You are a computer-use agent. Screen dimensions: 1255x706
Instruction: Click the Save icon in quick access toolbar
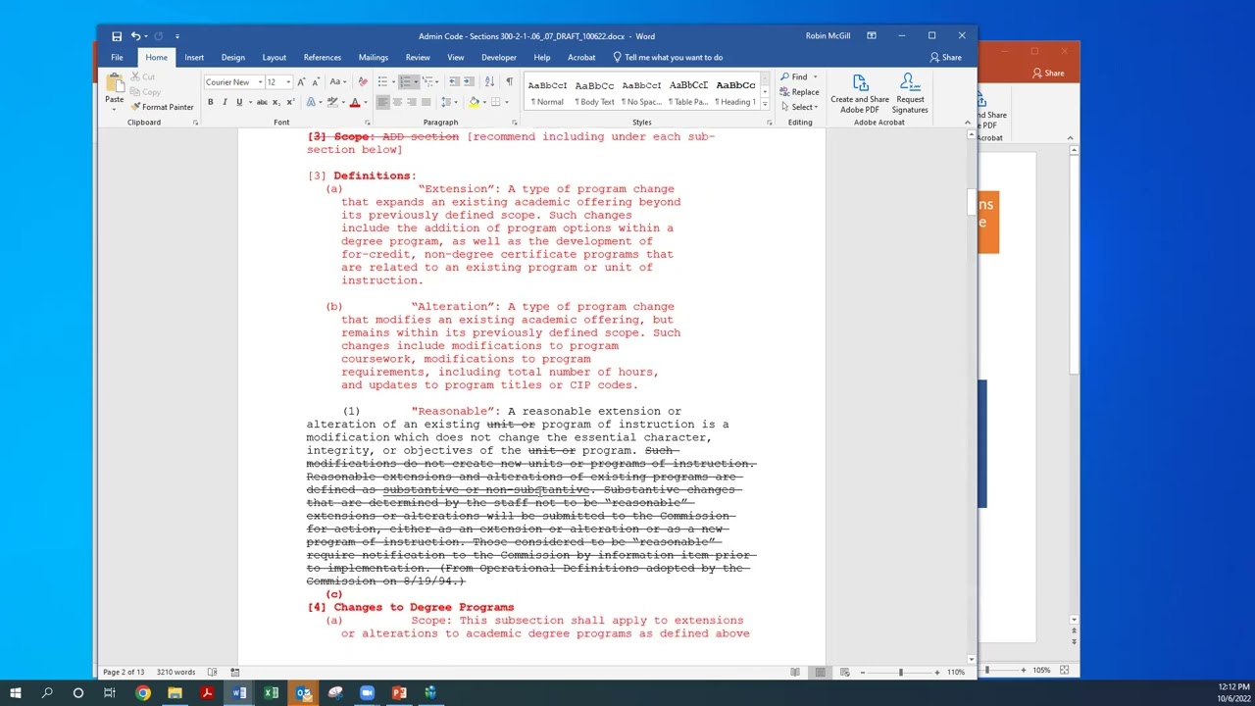(x=117, y=36)
